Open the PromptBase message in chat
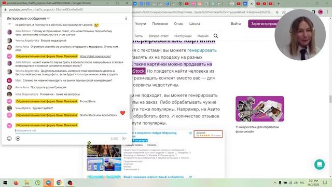332x187 pixels. (x=88, y=101)
